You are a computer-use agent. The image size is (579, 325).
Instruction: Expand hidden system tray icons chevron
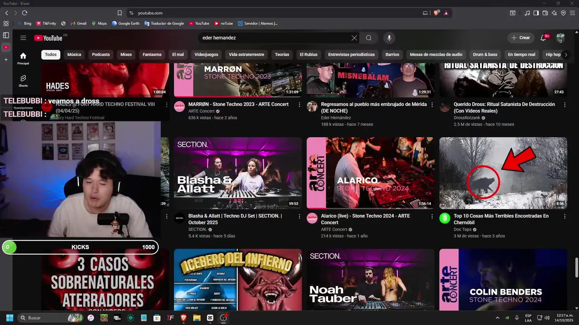[x=498, y=318]
